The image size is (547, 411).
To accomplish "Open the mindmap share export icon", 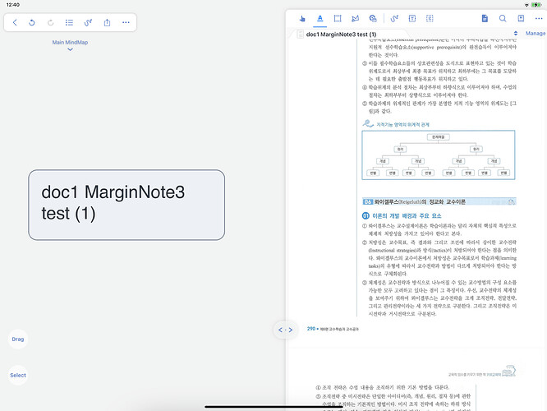I will [x=107, y=23].
